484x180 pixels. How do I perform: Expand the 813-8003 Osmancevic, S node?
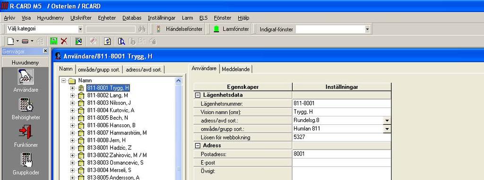click(72, 163)
